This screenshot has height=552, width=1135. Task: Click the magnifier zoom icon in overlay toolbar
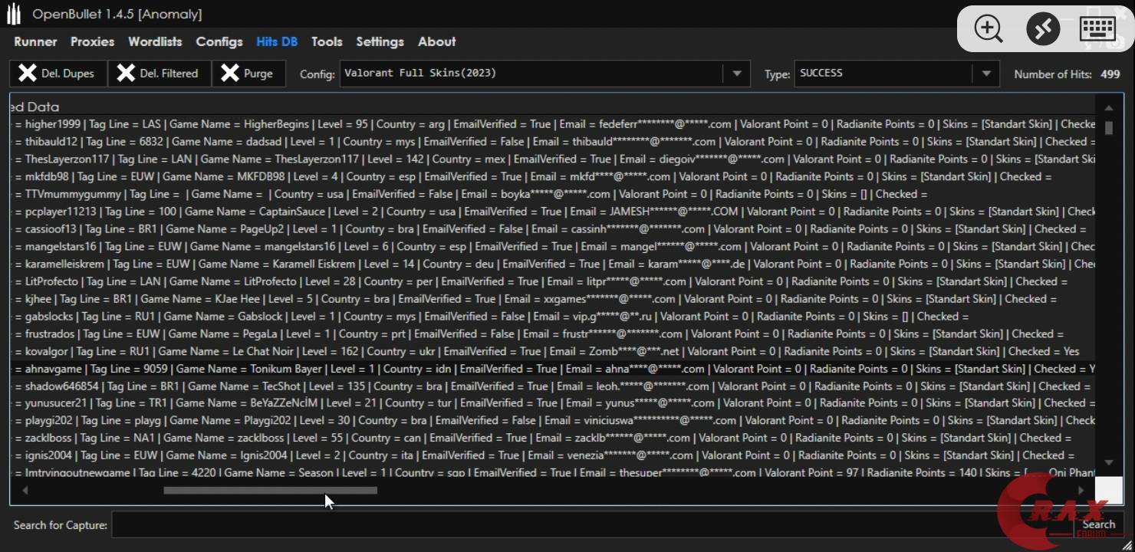click(988, 28)
